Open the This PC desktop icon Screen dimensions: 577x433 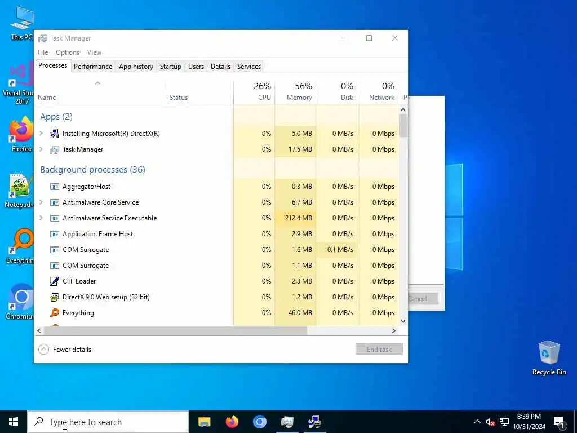click(x=21, y=23)
